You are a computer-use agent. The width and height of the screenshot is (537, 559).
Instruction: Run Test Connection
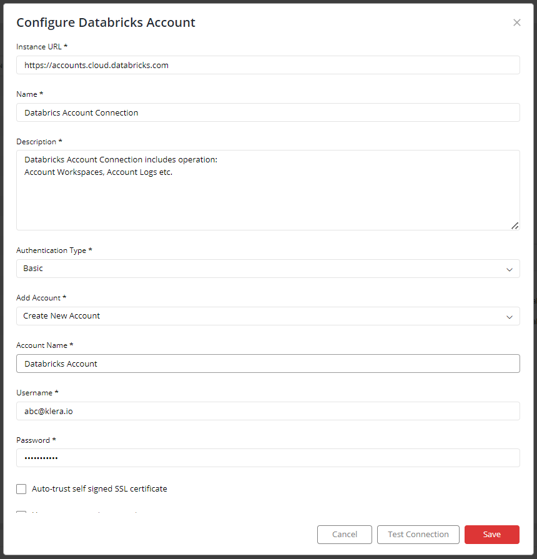(418, 535)
